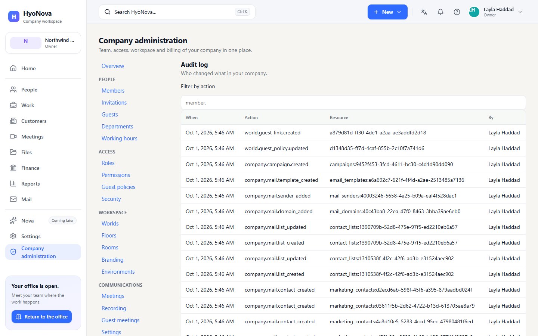Open Guest policies under Access

click(x=118, y=187)
